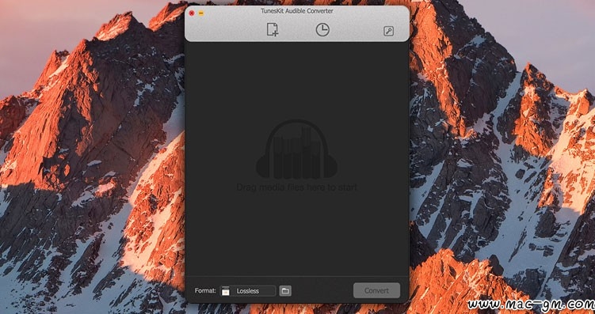
Task: Open the output folder icon button
Action: [285, 291]
